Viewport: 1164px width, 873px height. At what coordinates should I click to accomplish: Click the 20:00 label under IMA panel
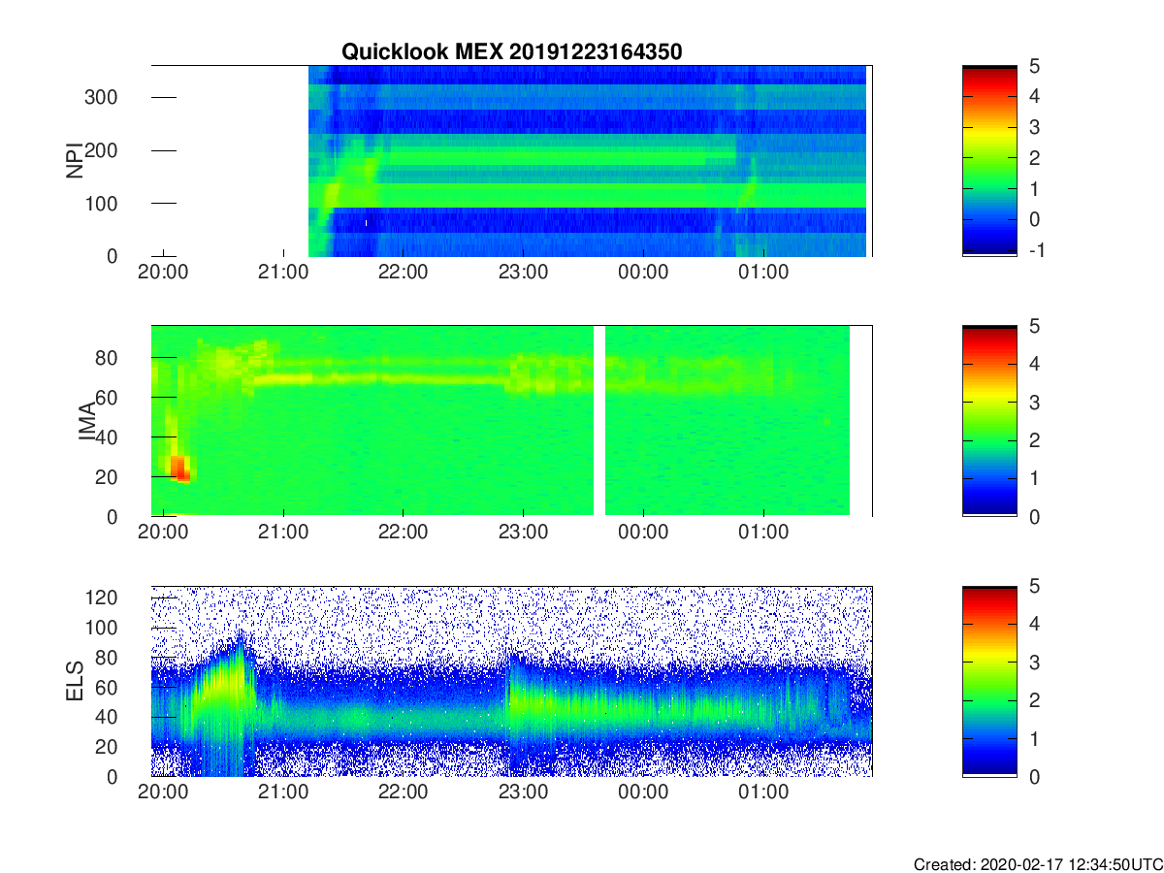[163, 532]
